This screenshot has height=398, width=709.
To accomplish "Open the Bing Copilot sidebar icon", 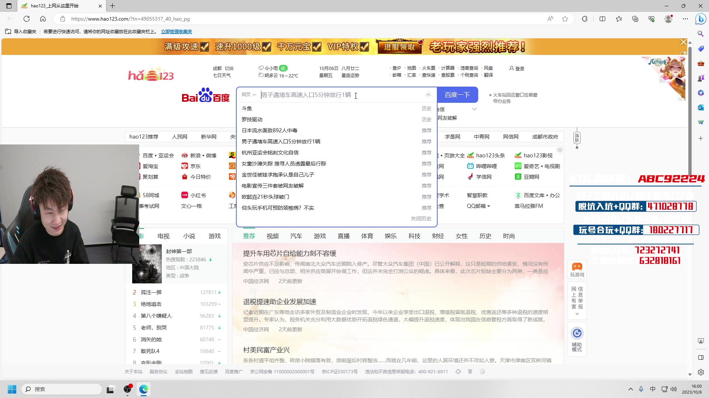I will click(701, 19).
